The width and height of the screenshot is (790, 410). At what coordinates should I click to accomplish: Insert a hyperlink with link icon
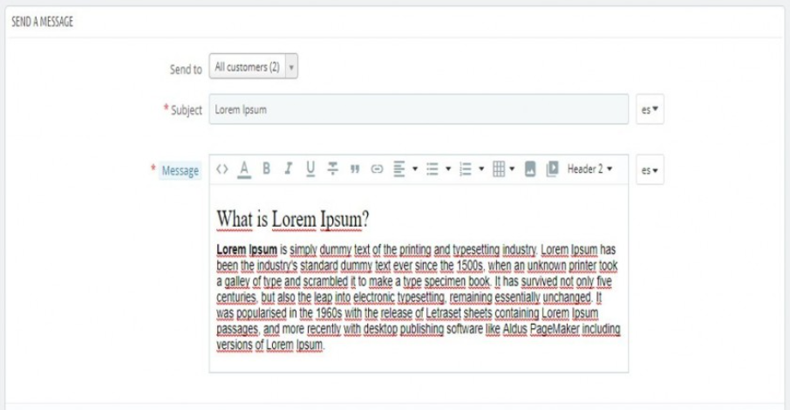point(377,169)
